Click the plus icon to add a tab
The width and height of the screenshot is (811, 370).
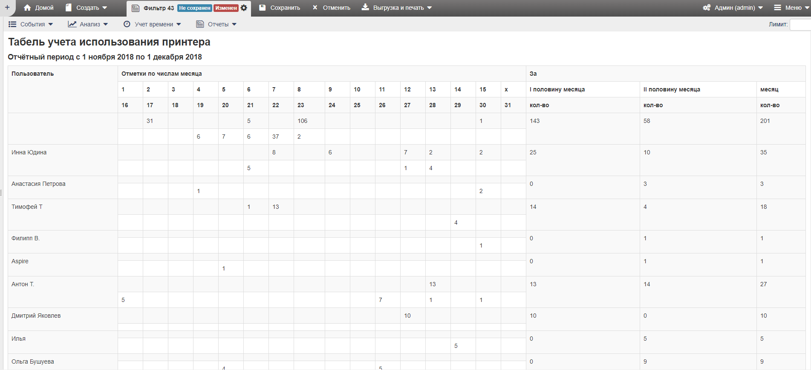pyautogui.click(x=7, y=8)
